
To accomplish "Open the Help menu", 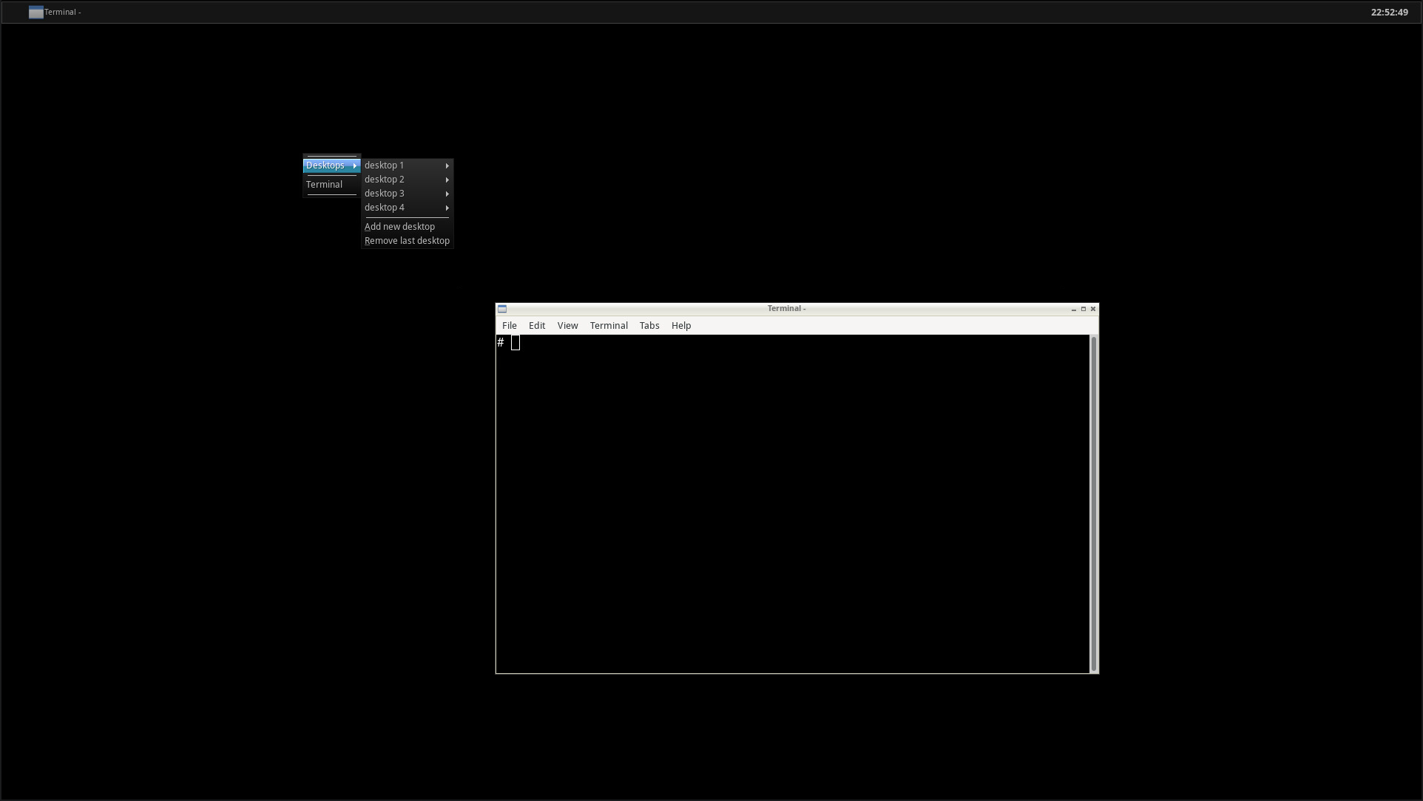I will (680, 325).
